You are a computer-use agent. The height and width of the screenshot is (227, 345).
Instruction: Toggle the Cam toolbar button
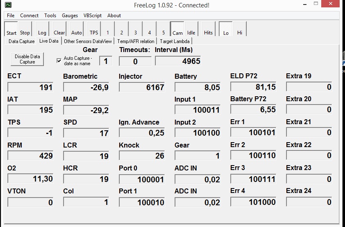click(x=177, y=29)
